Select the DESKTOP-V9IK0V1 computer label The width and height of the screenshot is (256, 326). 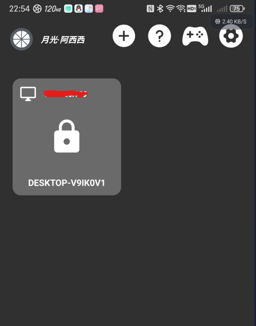(x=66, y=183)
